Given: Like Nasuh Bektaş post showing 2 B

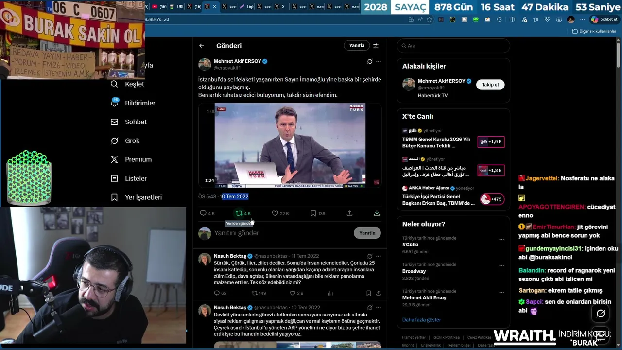Looking at the screenshot, I should tap(293, 293).
